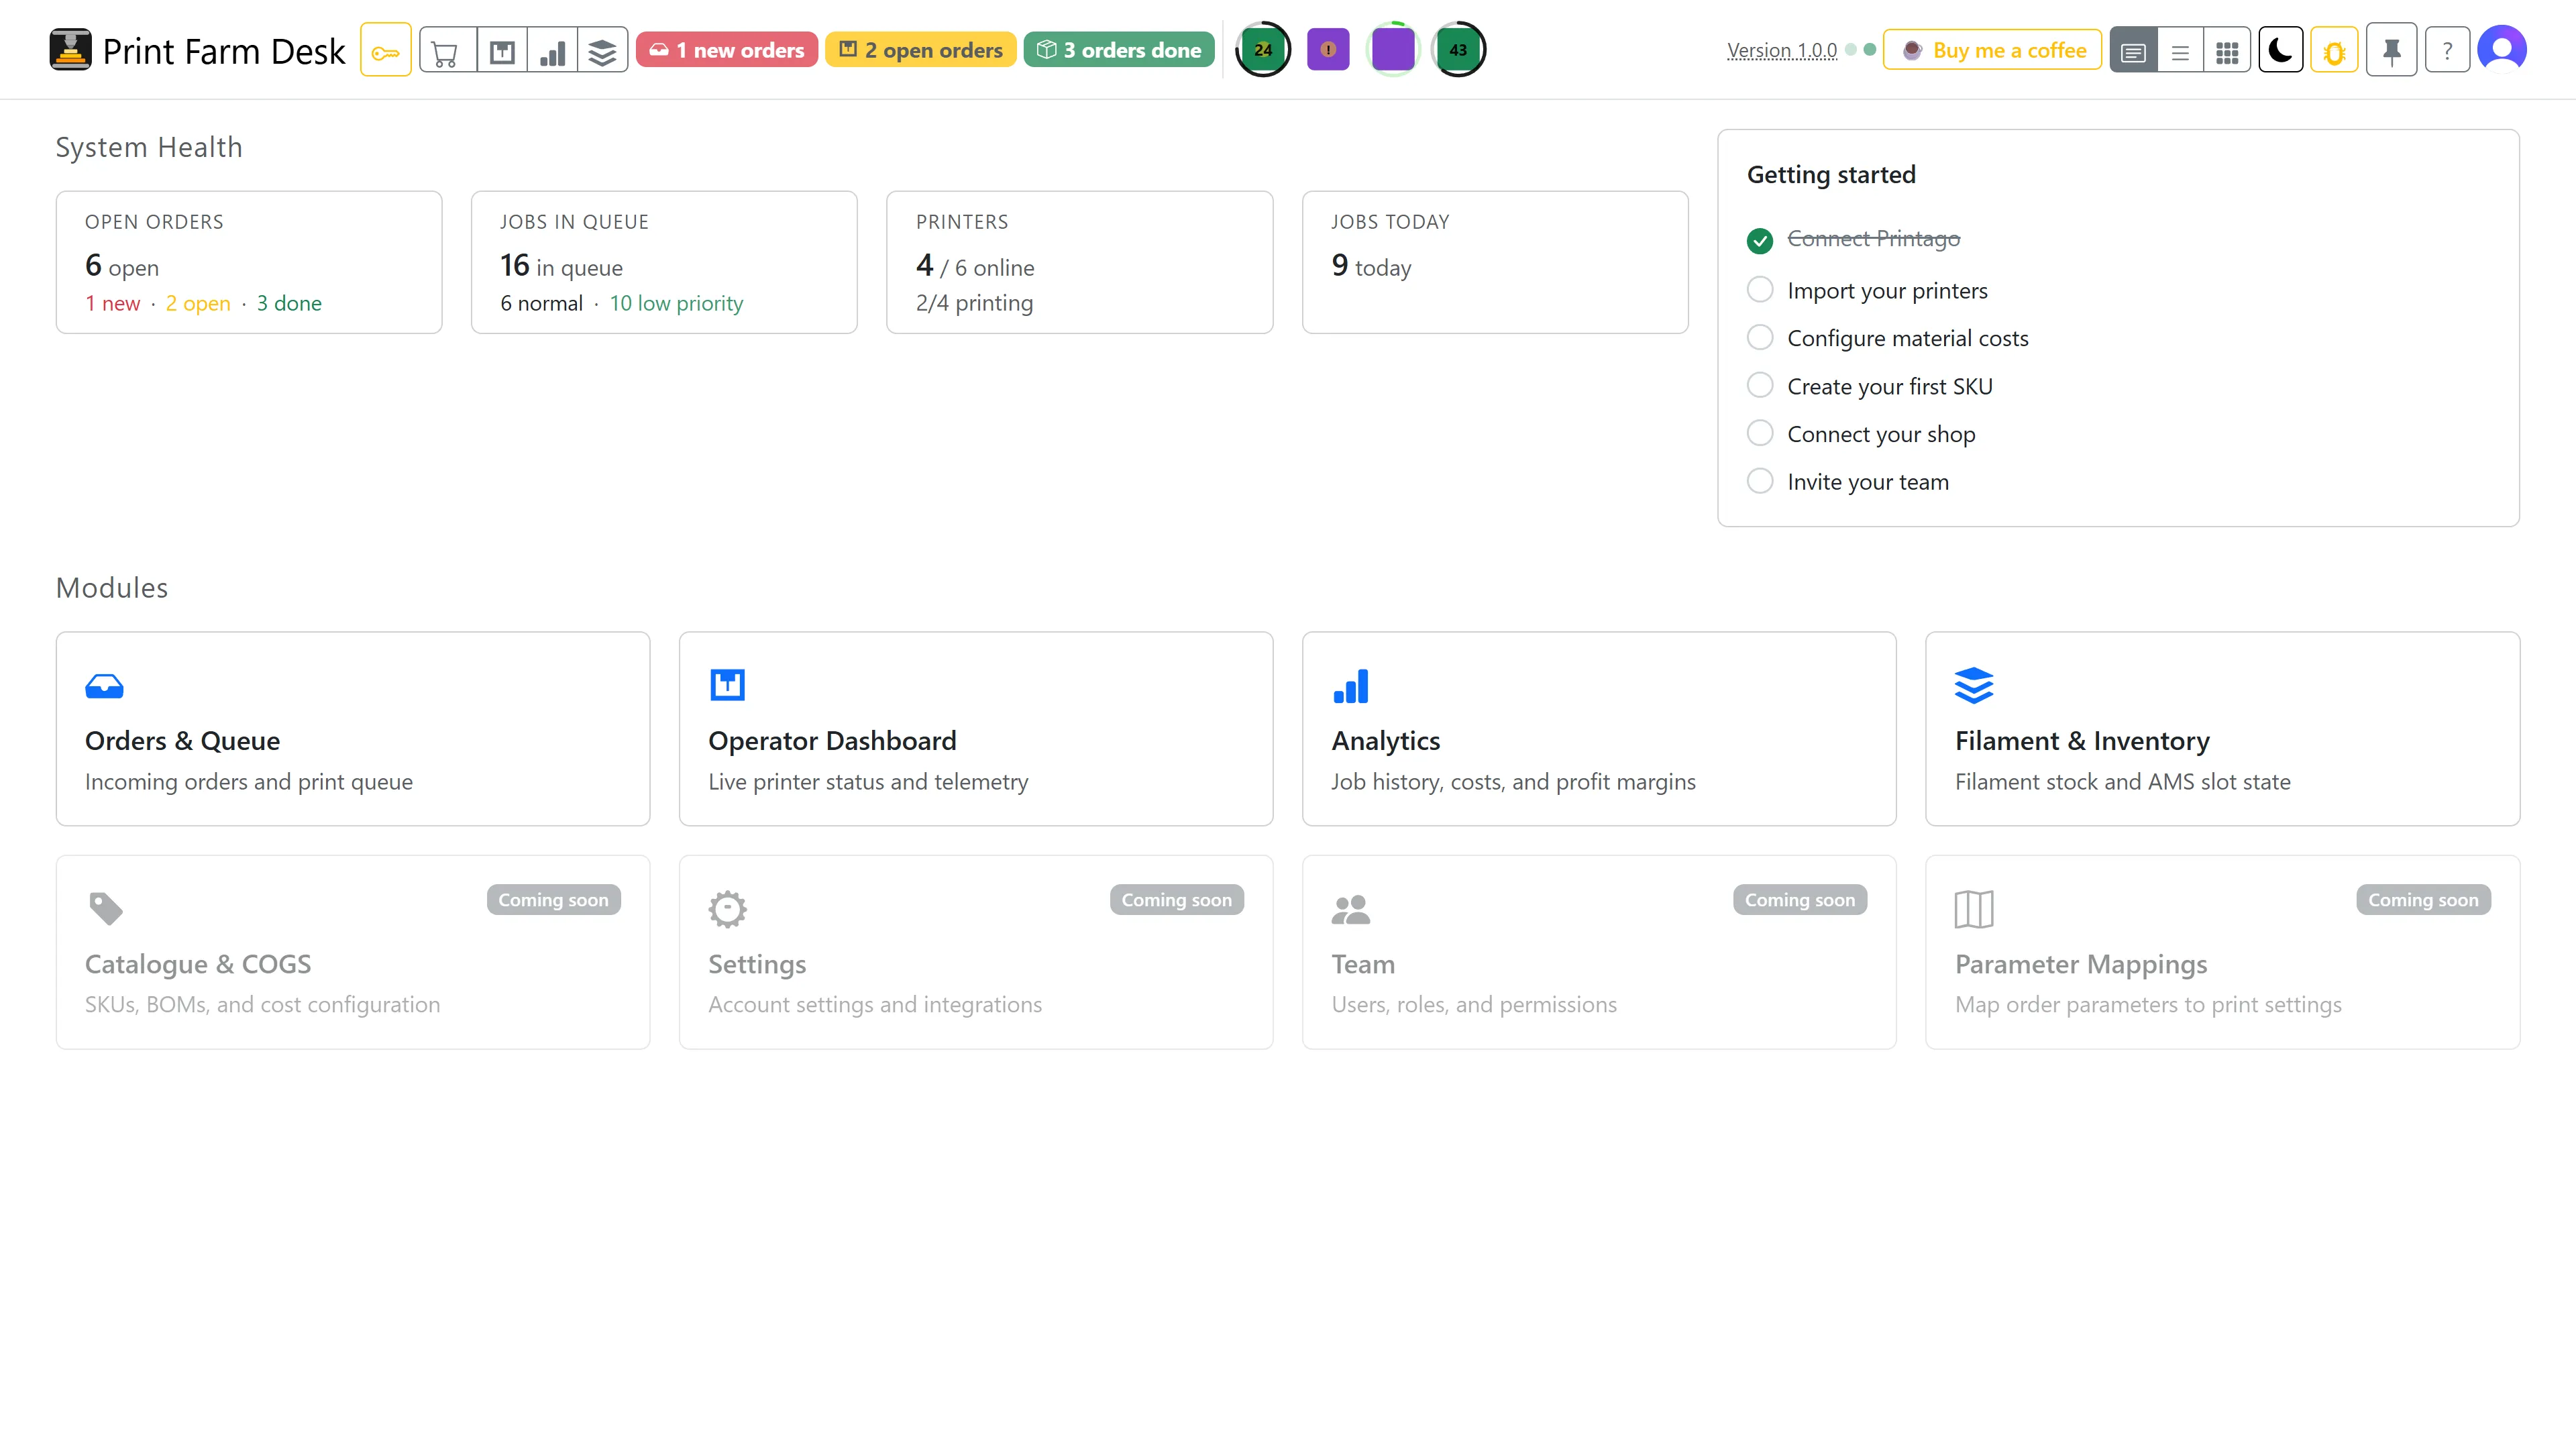
Task: Click the yellow bug report icon
Action: tap(2334, 50)
